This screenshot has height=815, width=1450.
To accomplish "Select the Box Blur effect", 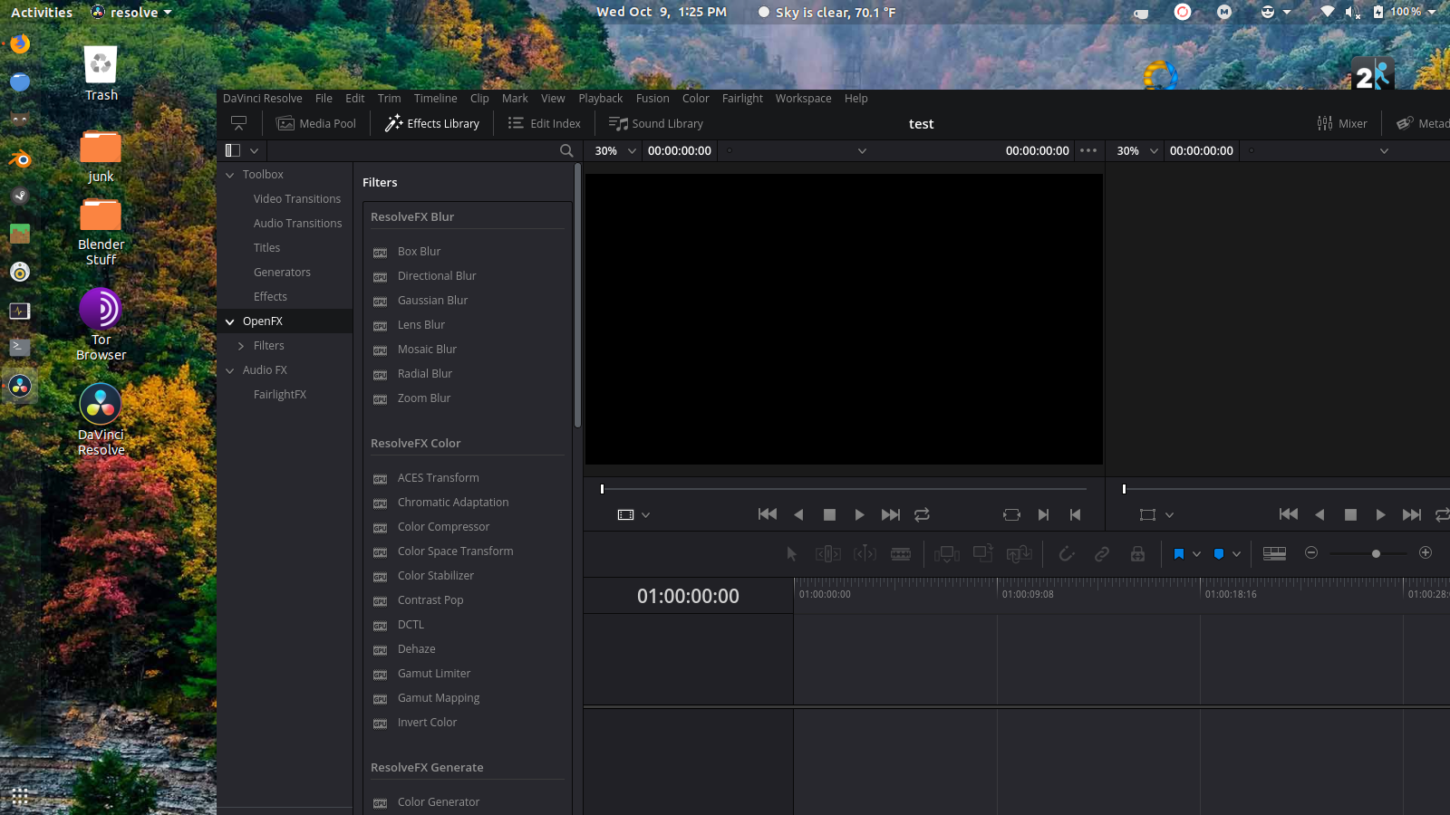I will [x=419, y=252].
